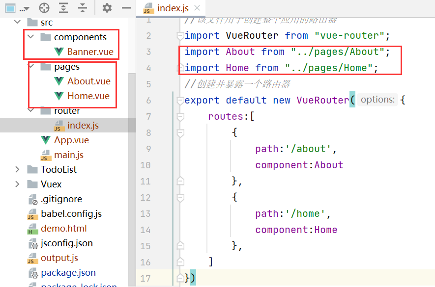Screen dimensions: 435x287
Task: Click the VueRouter constructor name on line 6
Action: (x=322, y=100)
